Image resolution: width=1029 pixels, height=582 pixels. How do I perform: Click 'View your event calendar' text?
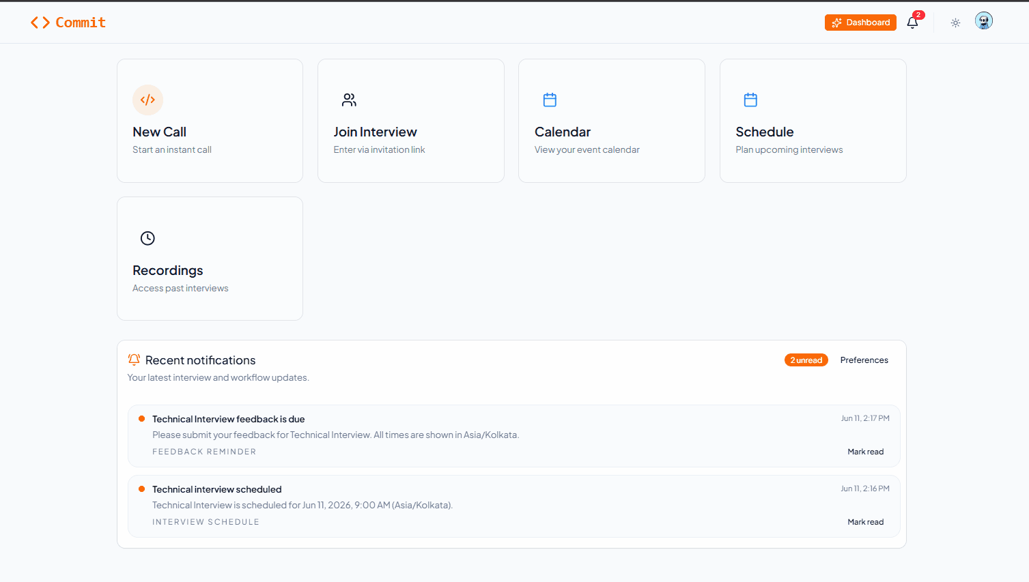587,149
